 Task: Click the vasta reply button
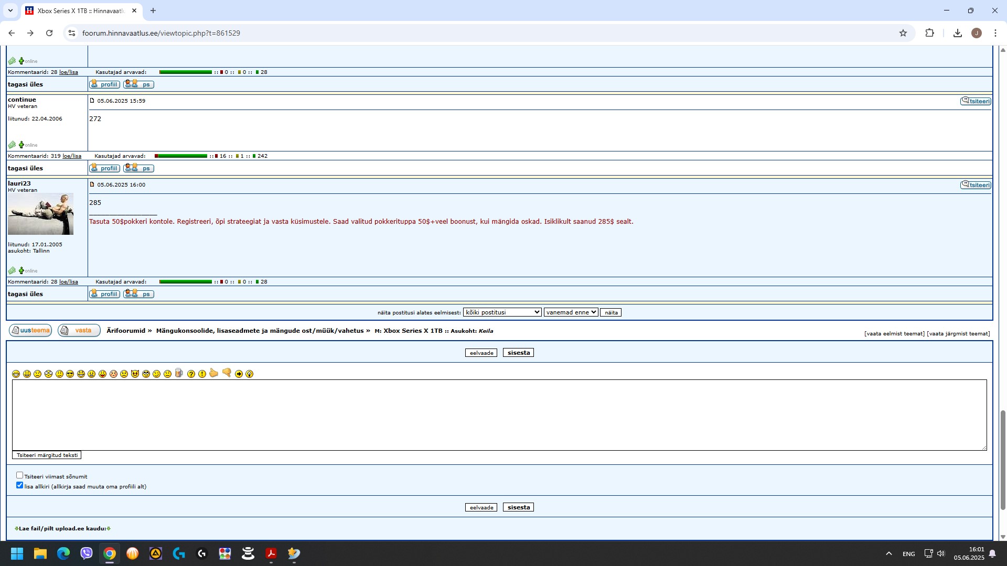click(79, 330)
